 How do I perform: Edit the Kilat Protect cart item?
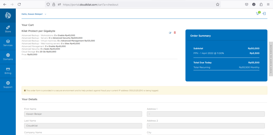(x=170, y=33)
